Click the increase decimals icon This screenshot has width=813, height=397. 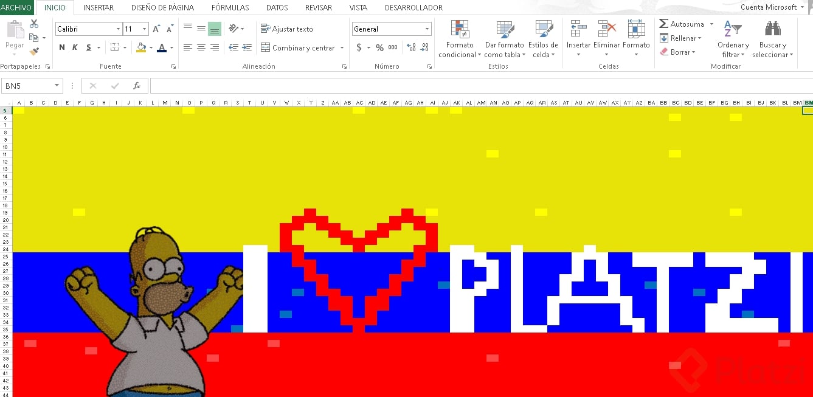point(412,47)
